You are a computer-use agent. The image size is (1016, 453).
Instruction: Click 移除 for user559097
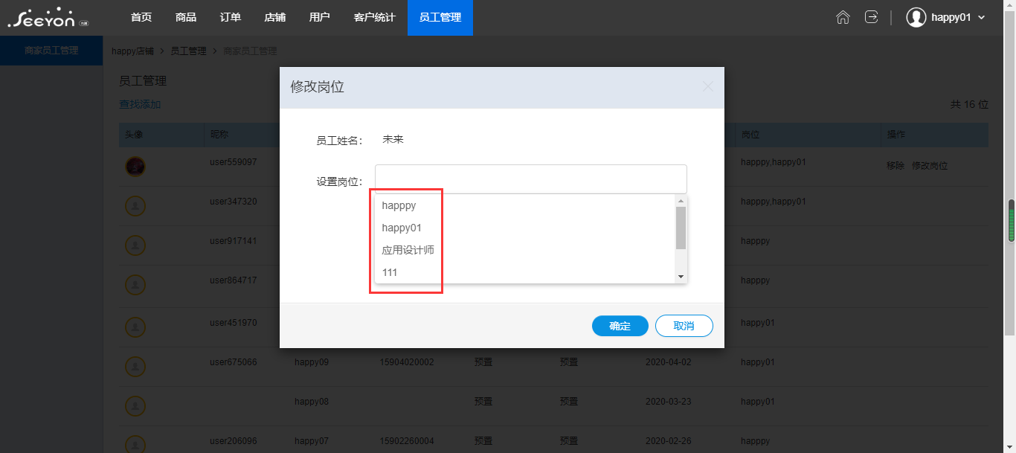(x=896, y=166)
